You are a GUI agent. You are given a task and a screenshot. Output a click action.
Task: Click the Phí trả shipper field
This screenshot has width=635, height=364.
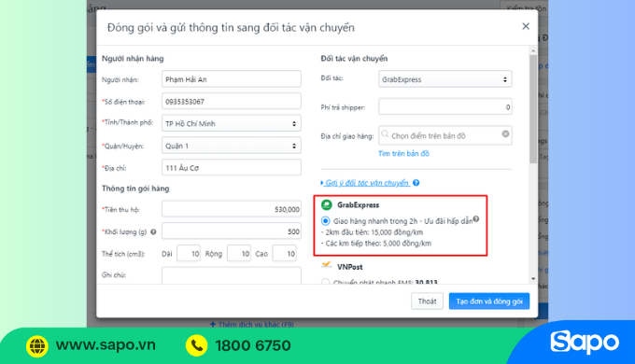pos(445,107)
